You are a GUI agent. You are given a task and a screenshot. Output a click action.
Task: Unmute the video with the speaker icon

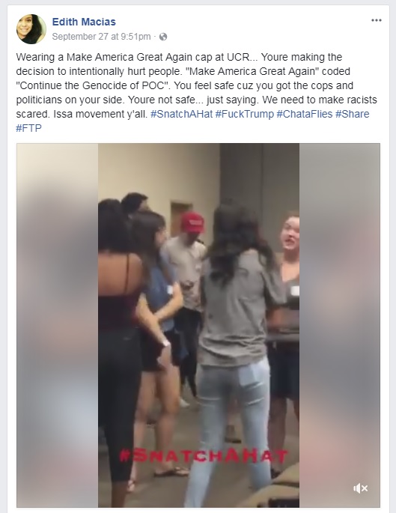coord(361,488)
